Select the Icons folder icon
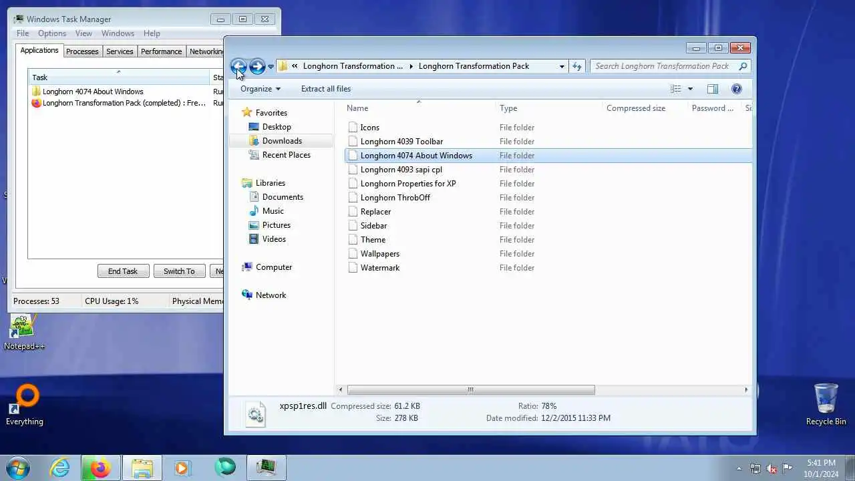 pos(353,128)
